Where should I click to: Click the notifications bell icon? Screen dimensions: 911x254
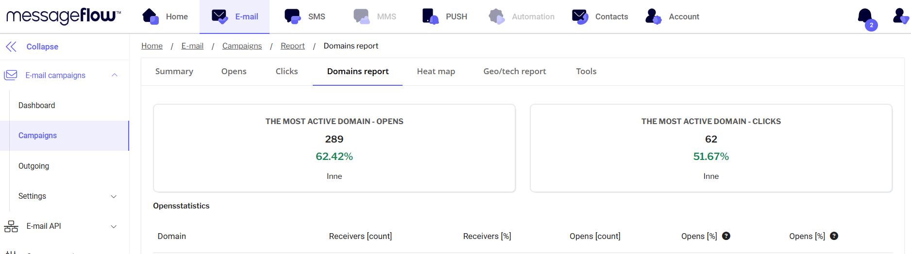pos(865,17)
